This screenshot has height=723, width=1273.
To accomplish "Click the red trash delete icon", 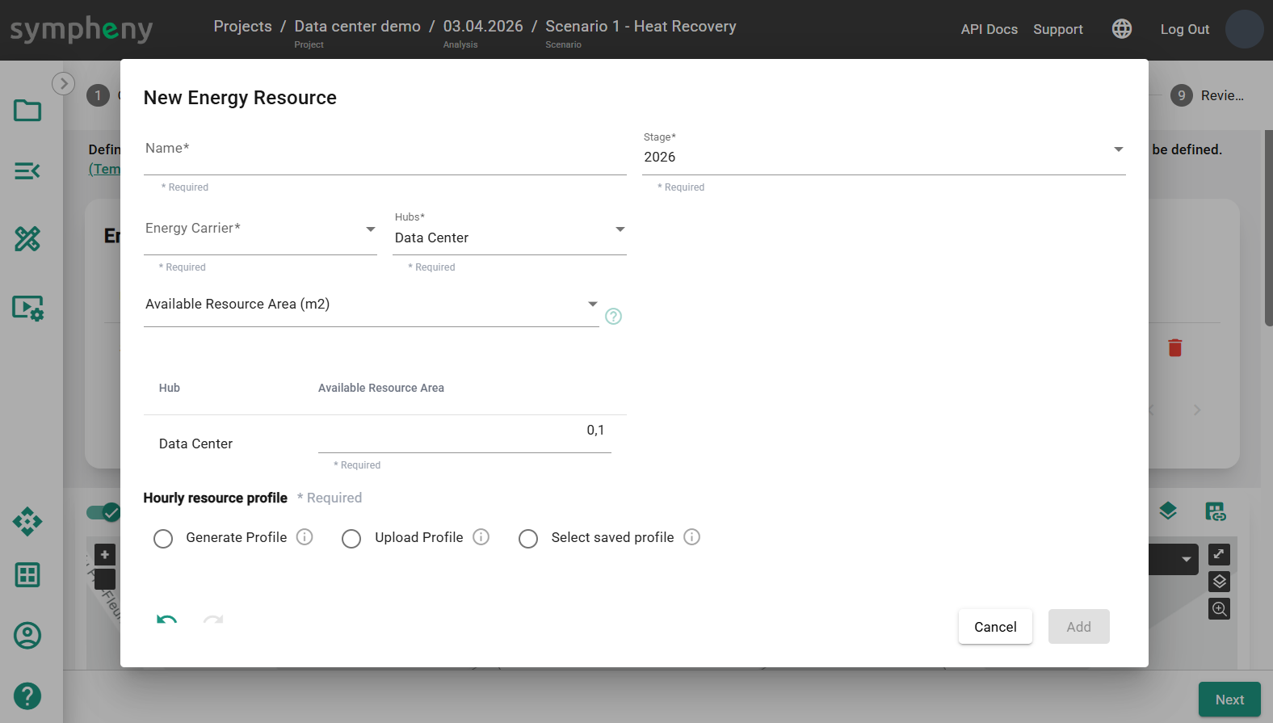I will 1175,348.
